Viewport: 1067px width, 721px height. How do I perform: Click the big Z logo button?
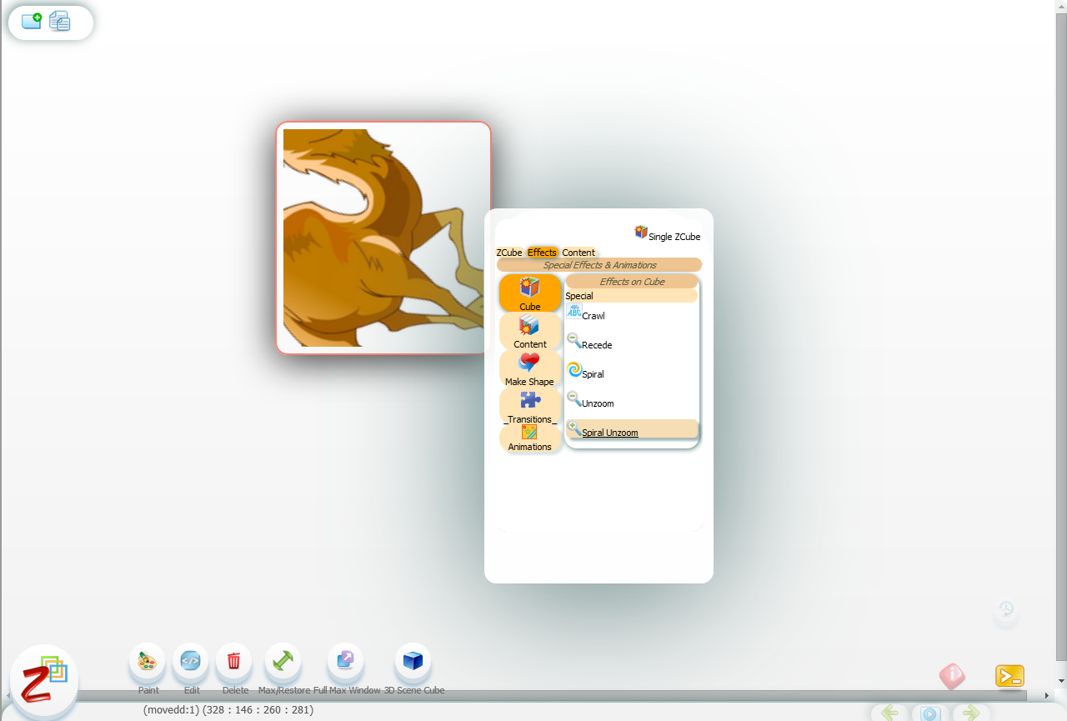(x=44, y=683)
